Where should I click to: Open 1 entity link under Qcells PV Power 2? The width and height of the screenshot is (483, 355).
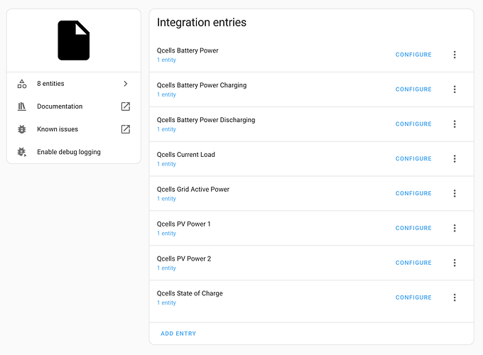(166, 268)
